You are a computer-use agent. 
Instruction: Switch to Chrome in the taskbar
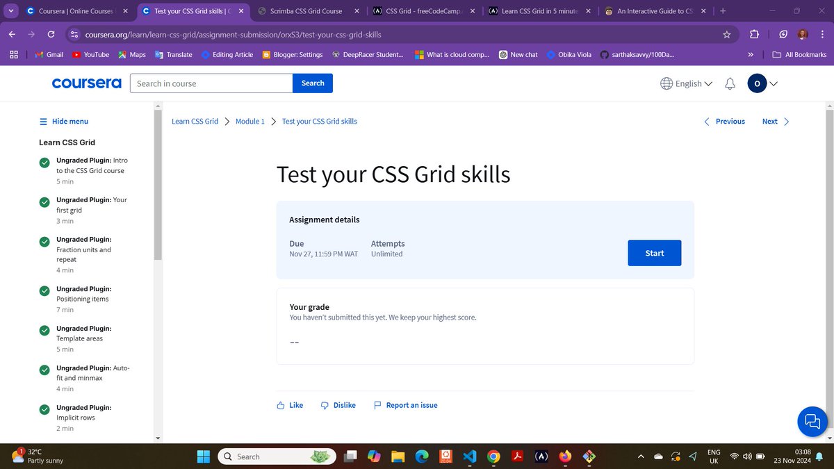(493, 456)
